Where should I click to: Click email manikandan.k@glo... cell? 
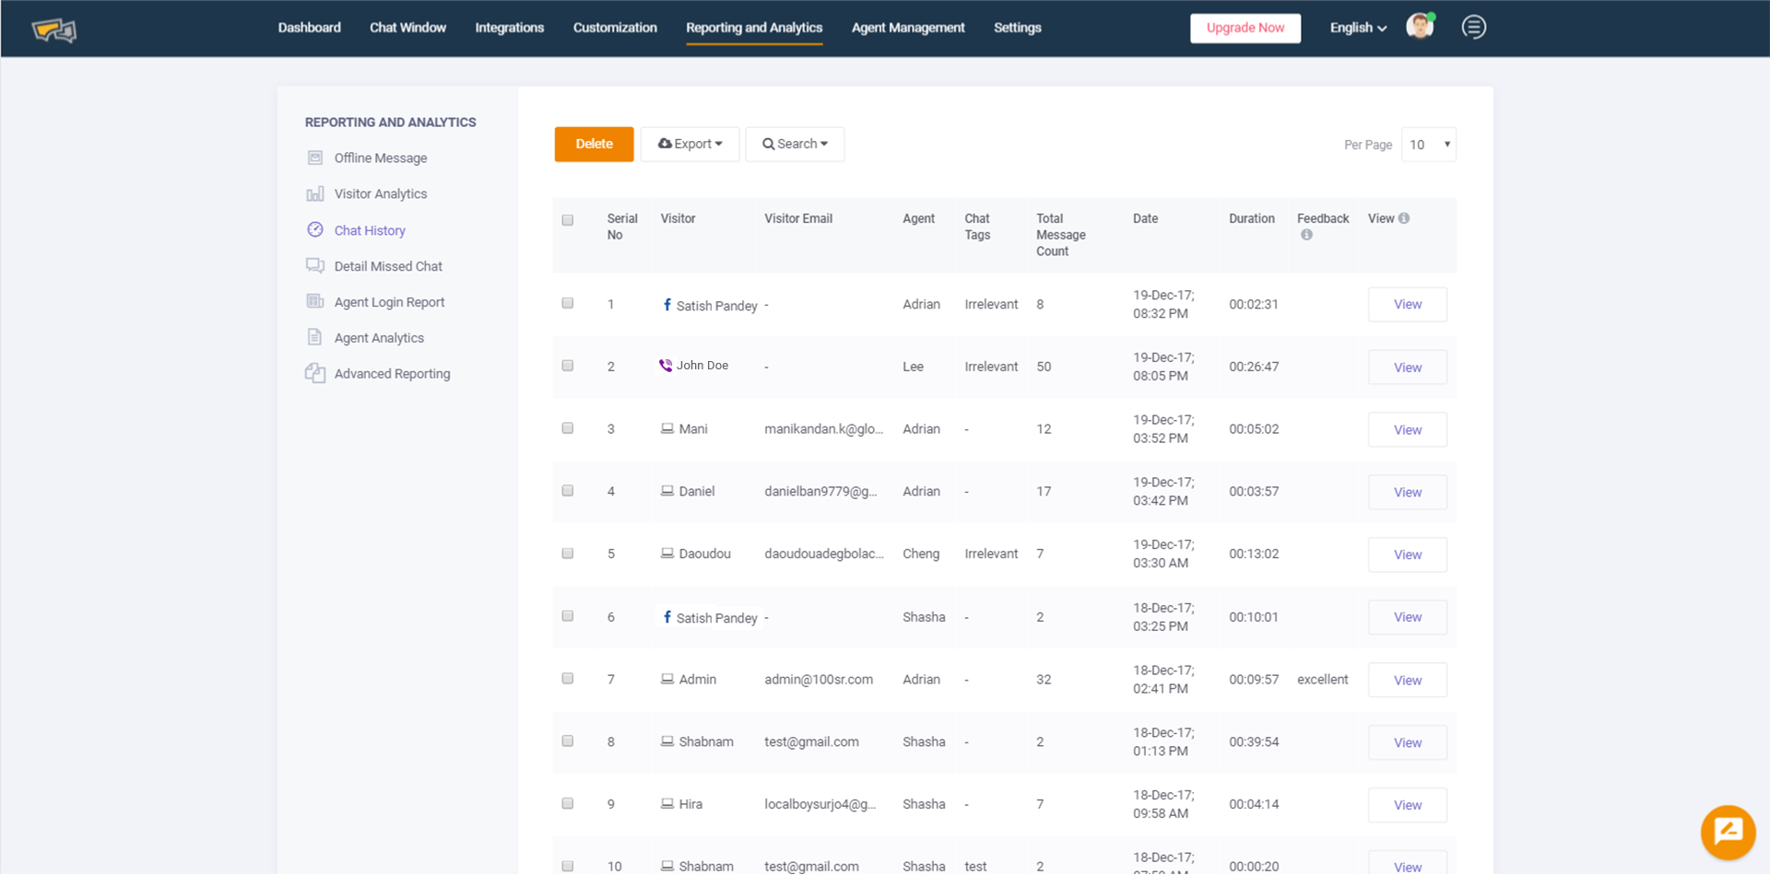pyautogui.click(x=823, y=428)
